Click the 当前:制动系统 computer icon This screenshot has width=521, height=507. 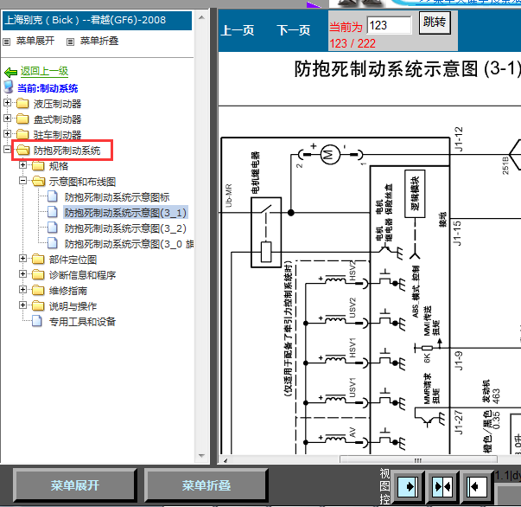9,87
